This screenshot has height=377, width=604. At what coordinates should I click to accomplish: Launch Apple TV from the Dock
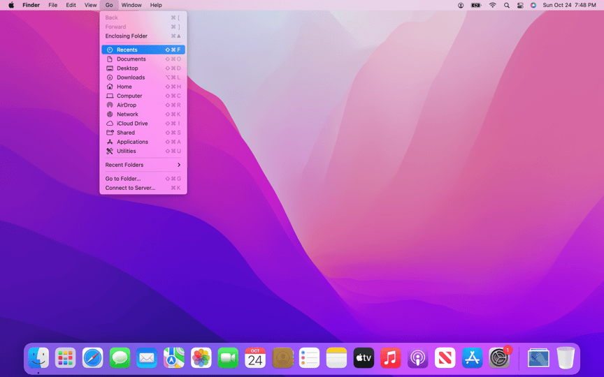point(364,358)
